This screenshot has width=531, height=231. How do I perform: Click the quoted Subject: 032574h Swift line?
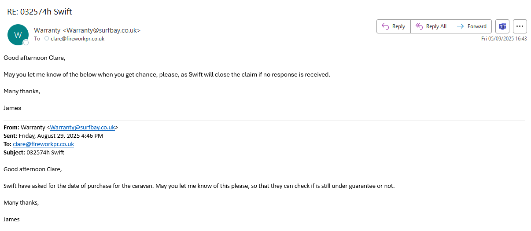pos(34,152)
